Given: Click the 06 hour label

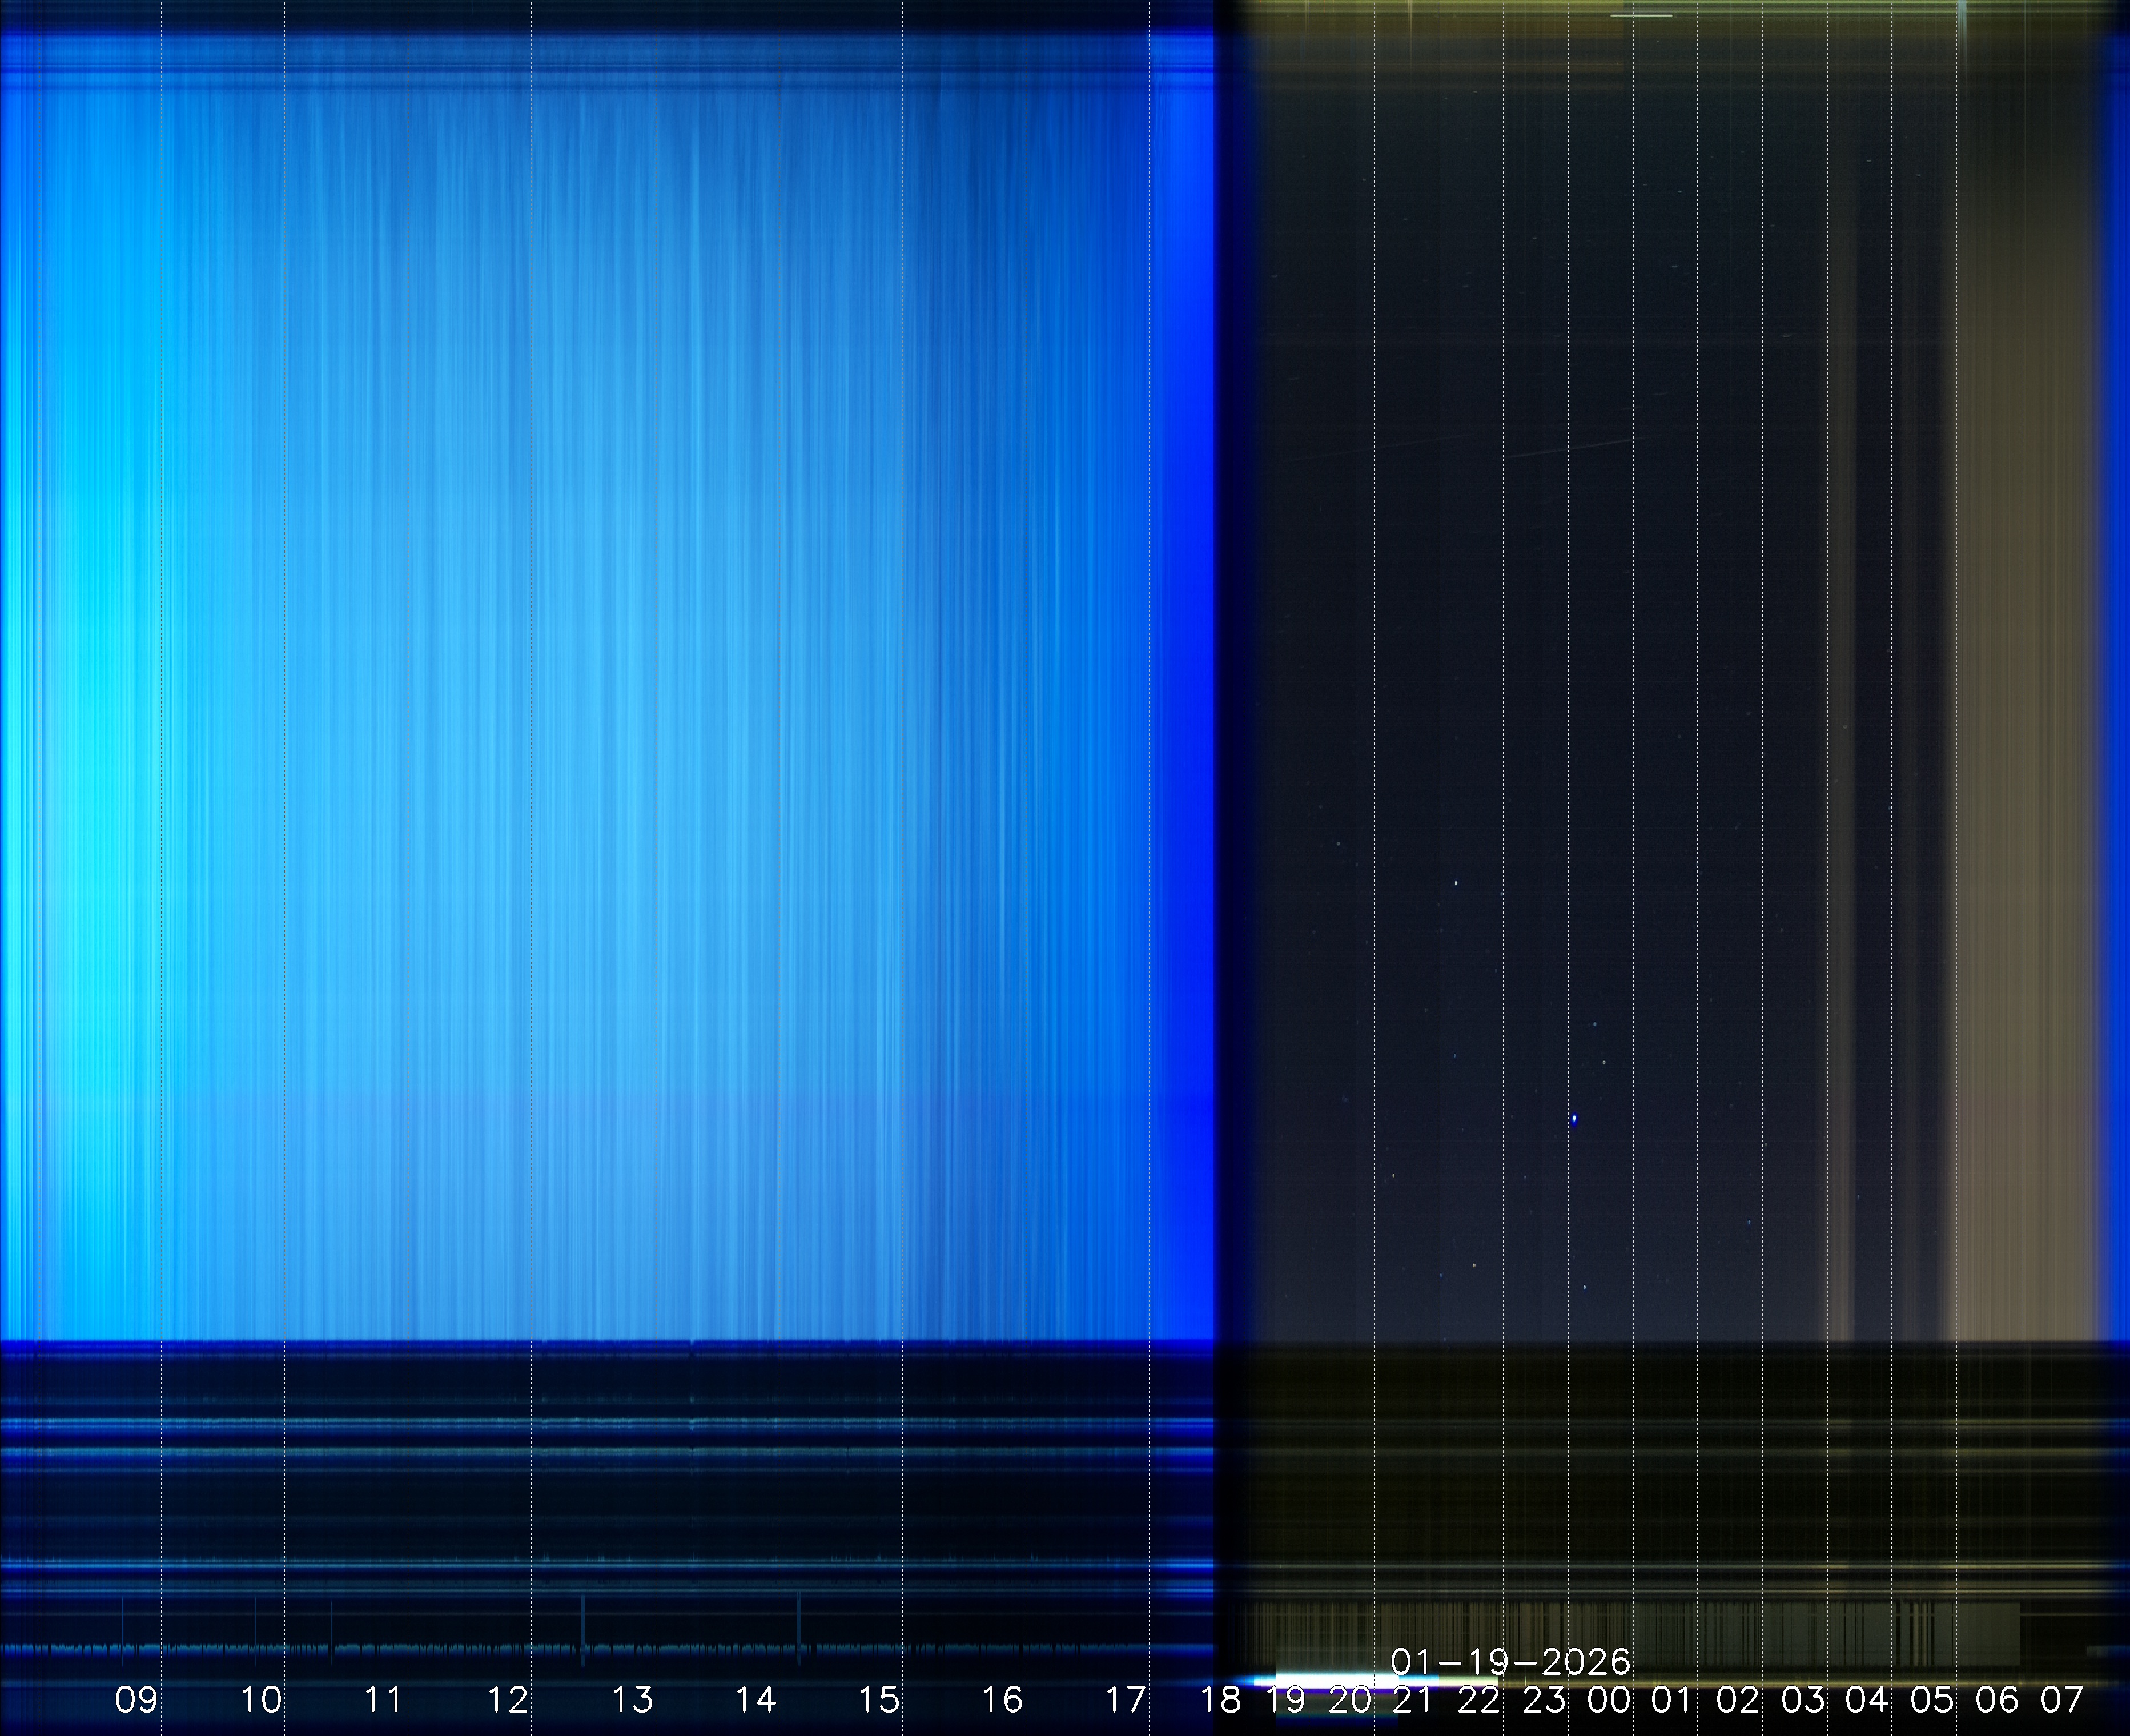Looking at the screenshot, I should tap(1996, 1699).
